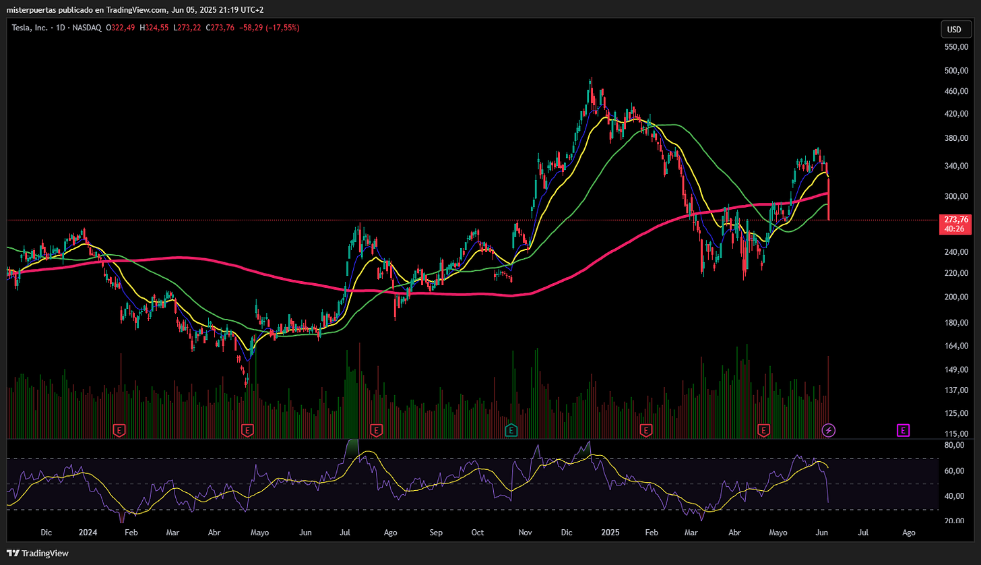The width and height of the screenshot is (981, 565).
Task: Open the red earnings marker from late April 2024
Action: pos(247,429)
